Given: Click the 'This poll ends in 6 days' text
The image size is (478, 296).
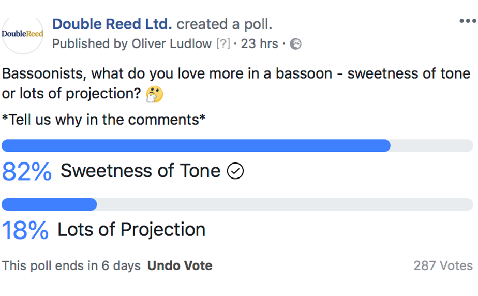Looking at the screenshot, I should pyautogui.click(x=71, y=266).
